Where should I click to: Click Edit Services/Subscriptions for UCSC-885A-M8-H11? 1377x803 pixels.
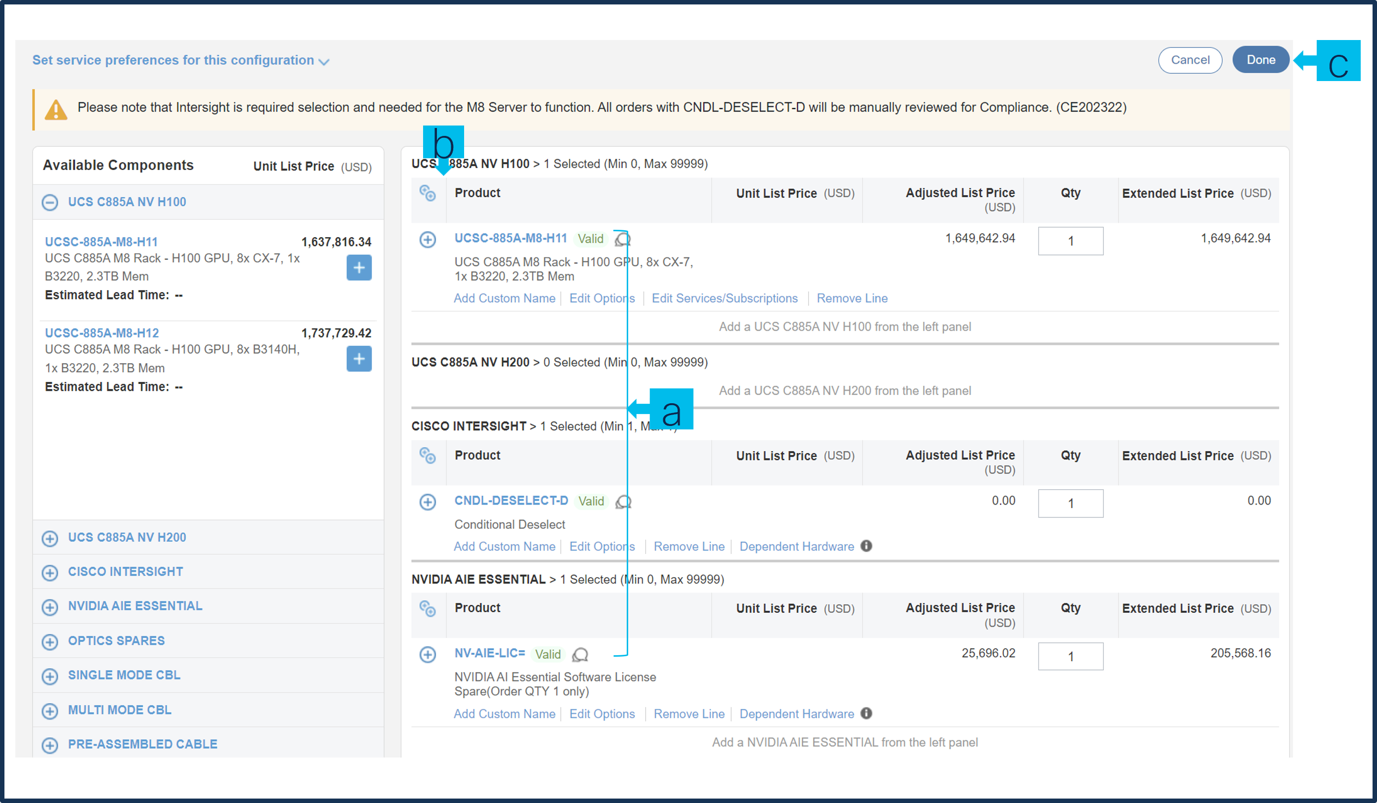click(725, 298)
